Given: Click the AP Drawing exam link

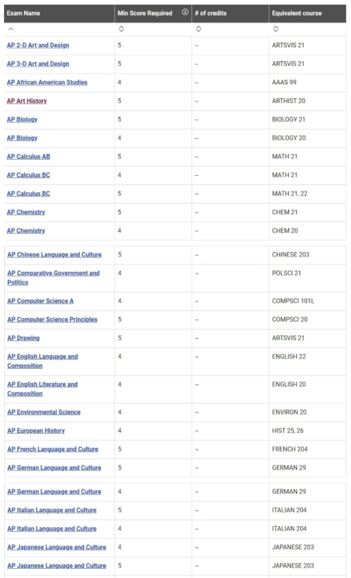Looking at the screenshot, I should 24,338.
